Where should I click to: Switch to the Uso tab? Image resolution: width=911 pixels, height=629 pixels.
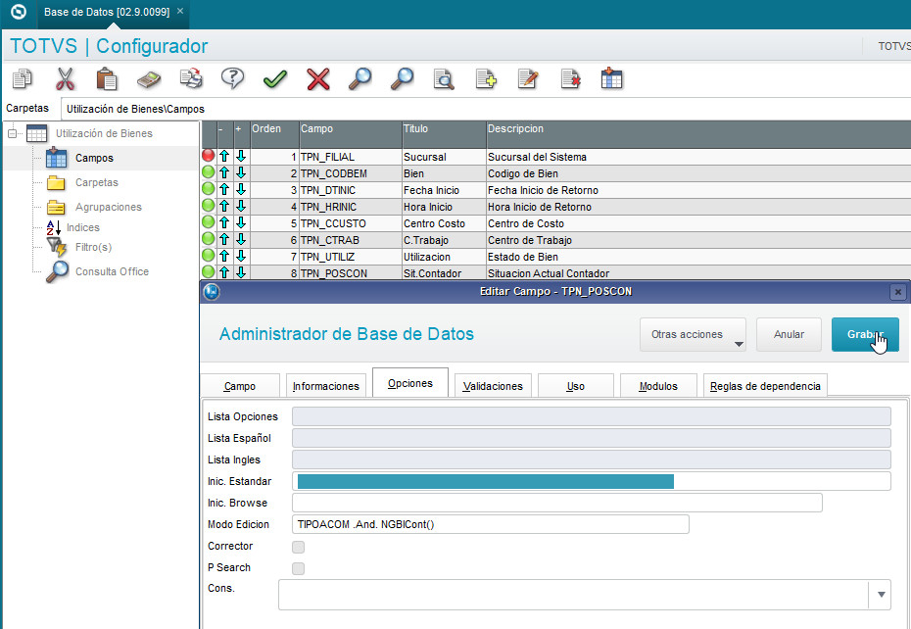point(576,386)
